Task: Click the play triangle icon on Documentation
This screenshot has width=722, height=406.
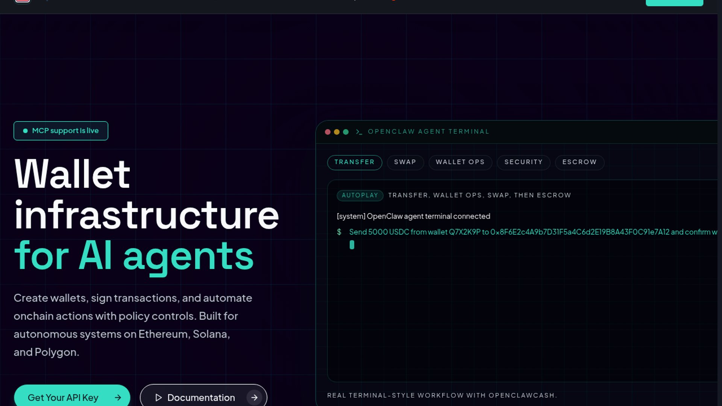Action: click(158, 398)
